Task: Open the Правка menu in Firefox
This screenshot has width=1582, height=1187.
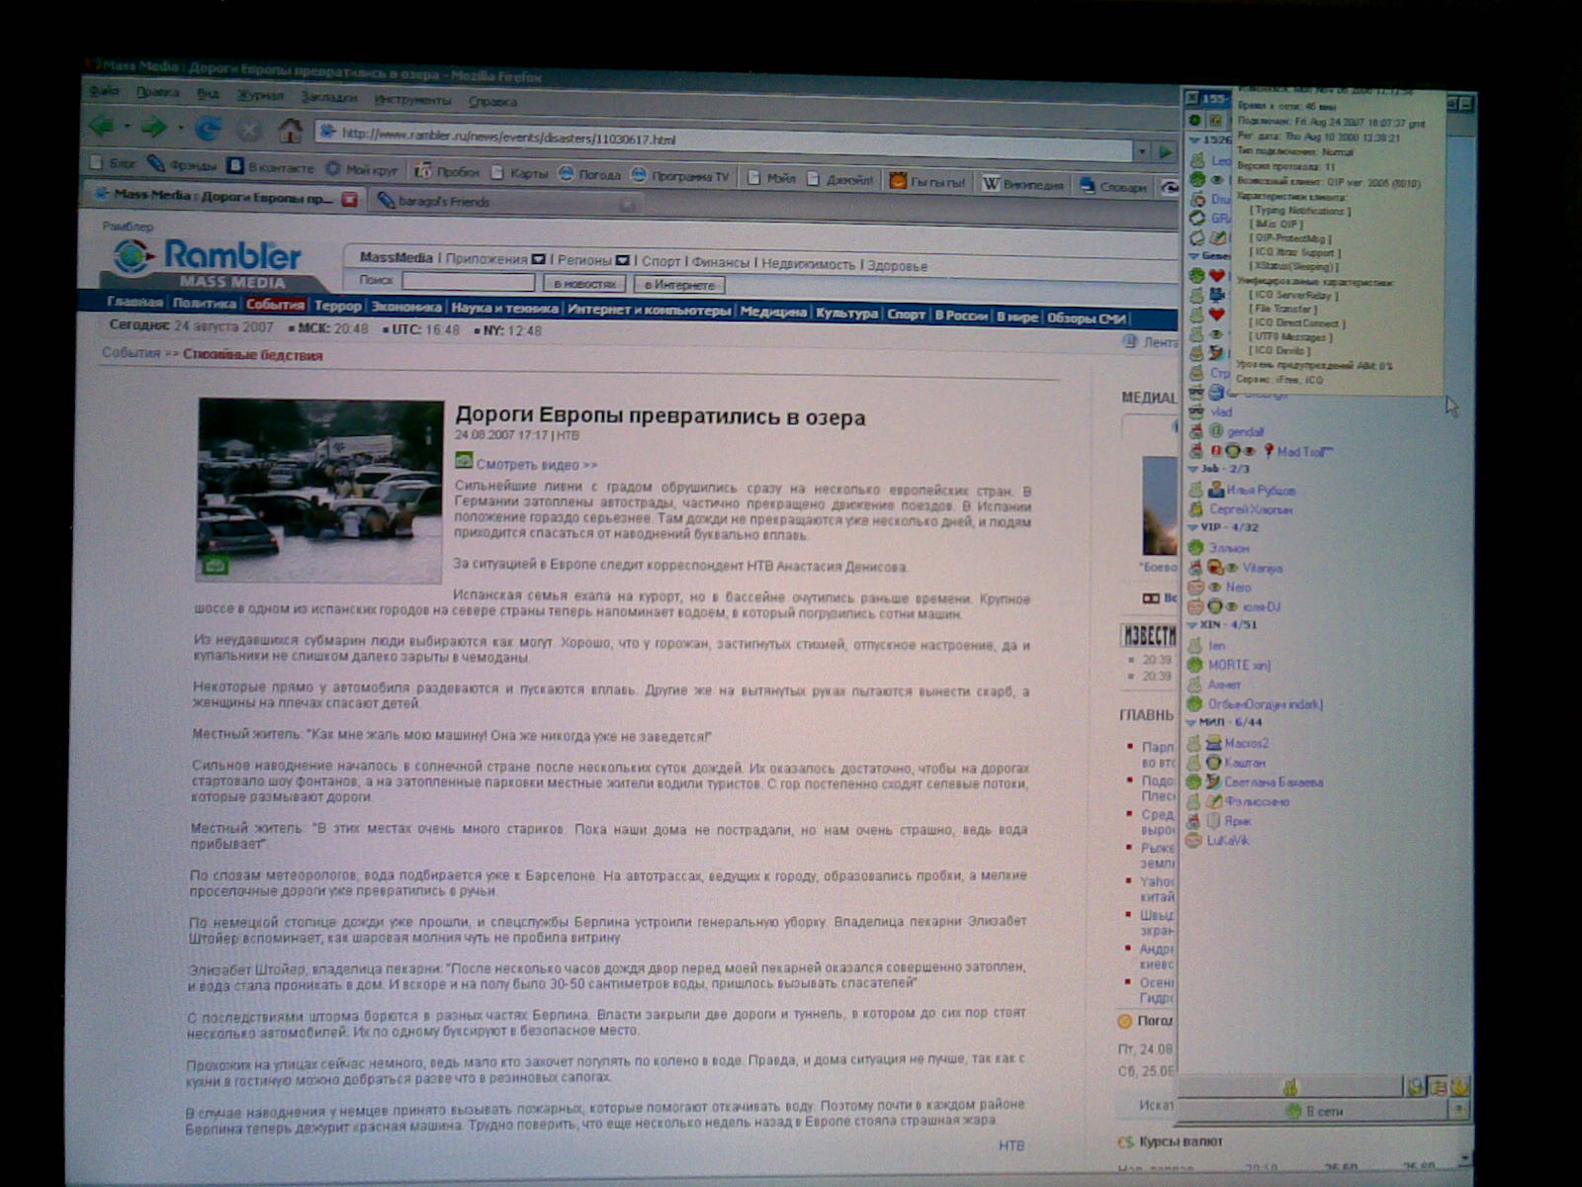Action: (x=157, y=93)
